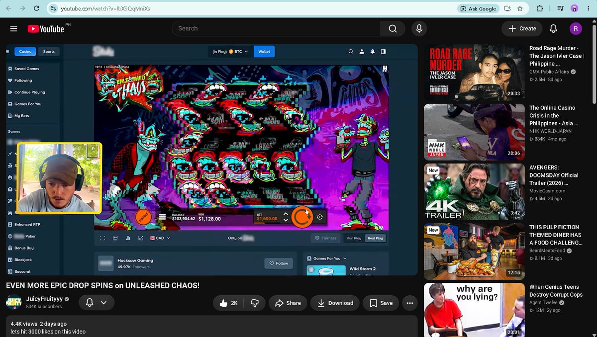This screenshot has width=597, height=337.
Task: Open the Avengers Doomsday trailer thumbnail
Action: pyautogui.click(x=474, y=192)
